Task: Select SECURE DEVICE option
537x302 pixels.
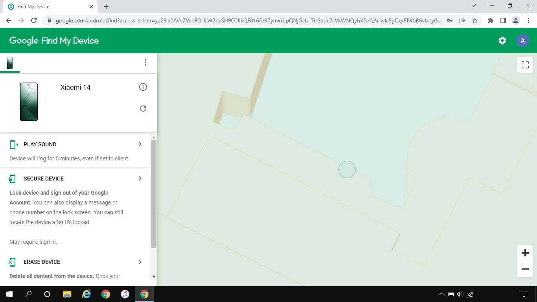Action: 44,179
